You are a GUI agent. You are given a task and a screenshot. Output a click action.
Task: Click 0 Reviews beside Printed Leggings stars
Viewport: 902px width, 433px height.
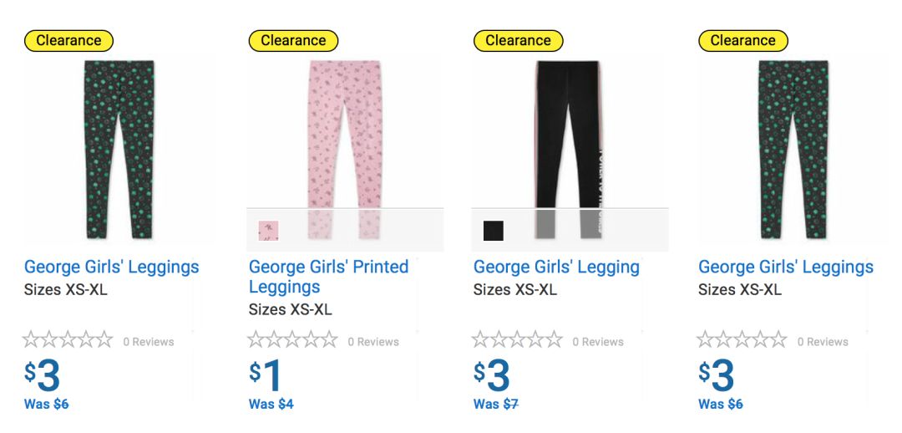pos(373,342)
